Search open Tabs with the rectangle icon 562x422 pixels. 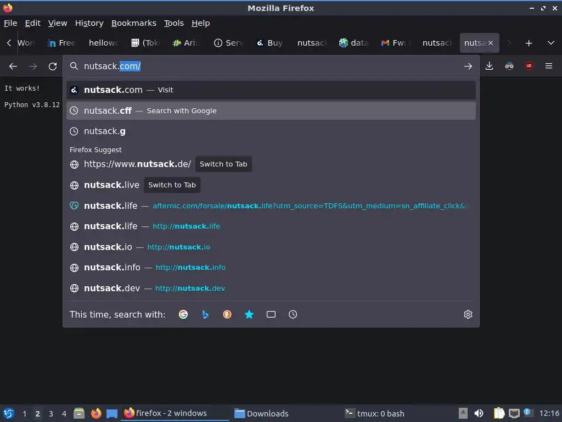pyautogui.click(x=271, y=314)
